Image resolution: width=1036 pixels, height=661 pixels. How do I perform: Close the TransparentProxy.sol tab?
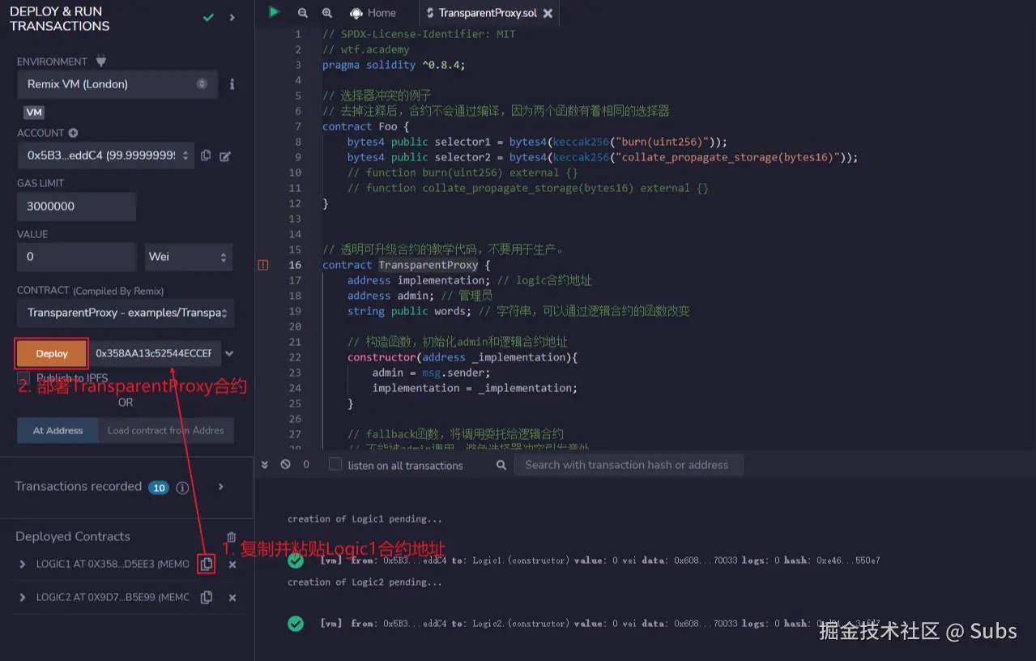click(548, 14)
